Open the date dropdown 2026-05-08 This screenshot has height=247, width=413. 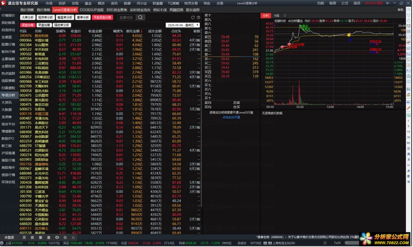(x=183, y=25)
